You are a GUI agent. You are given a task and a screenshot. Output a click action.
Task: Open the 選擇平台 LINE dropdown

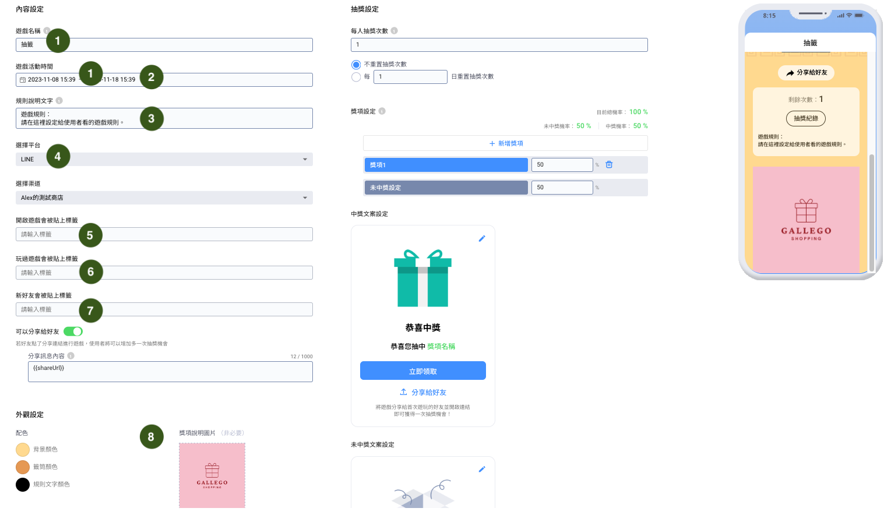[x=164, y=160]
